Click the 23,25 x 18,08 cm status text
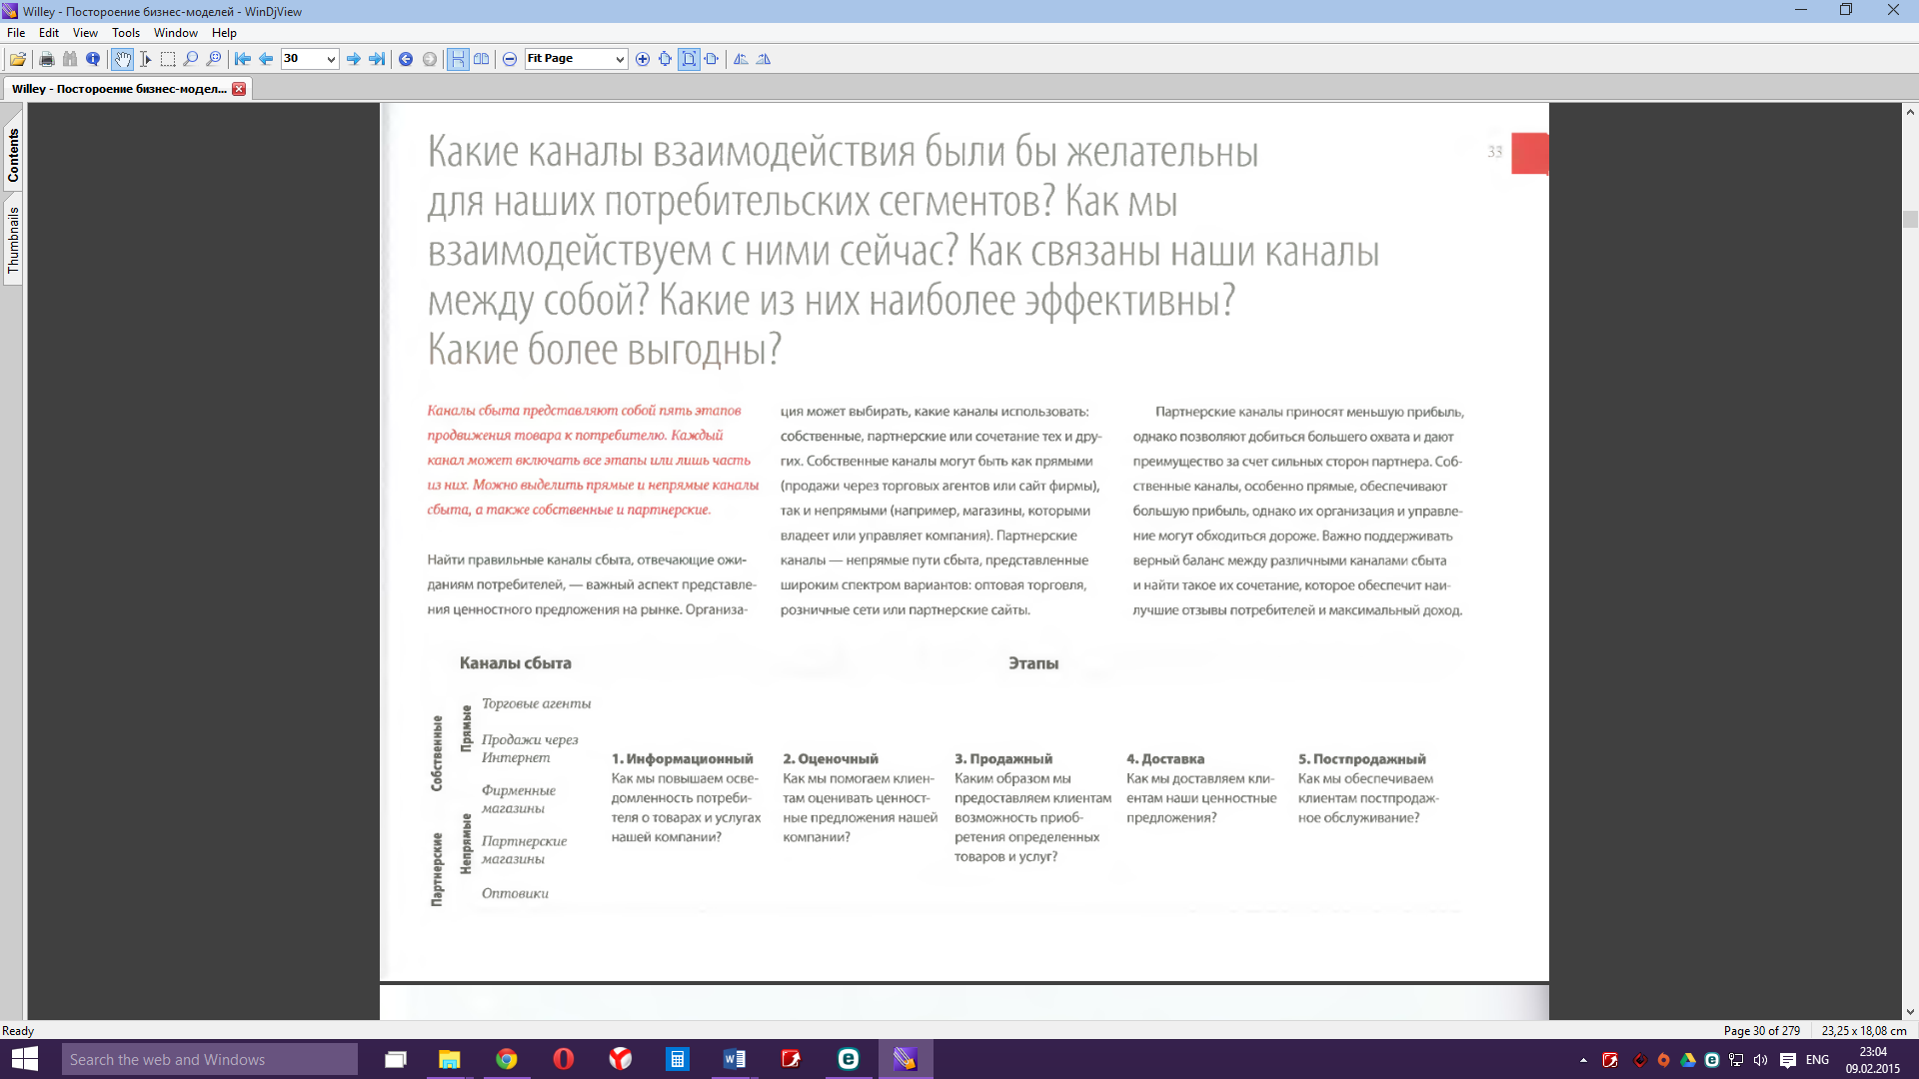The image size is (1919, 1079). (x=1864, y=1030)
